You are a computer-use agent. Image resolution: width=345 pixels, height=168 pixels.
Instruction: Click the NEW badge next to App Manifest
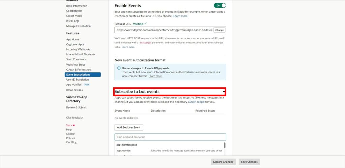87,85
